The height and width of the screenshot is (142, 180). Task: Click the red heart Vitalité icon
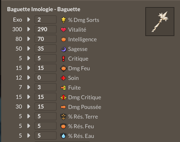click(x=63, y=30)
